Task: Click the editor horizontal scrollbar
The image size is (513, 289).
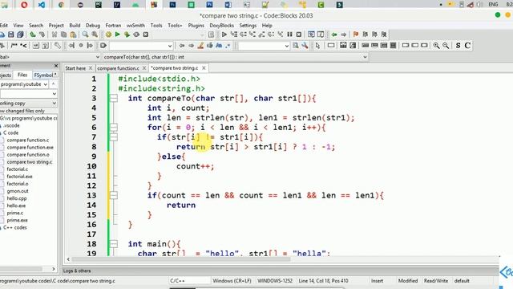Action: tap(181, 259)
